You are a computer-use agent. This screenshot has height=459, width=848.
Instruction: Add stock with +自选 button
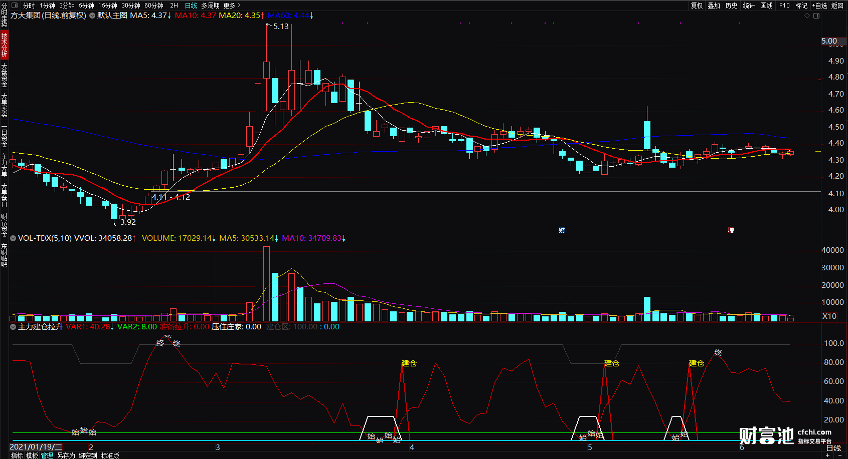coord(819,6)
